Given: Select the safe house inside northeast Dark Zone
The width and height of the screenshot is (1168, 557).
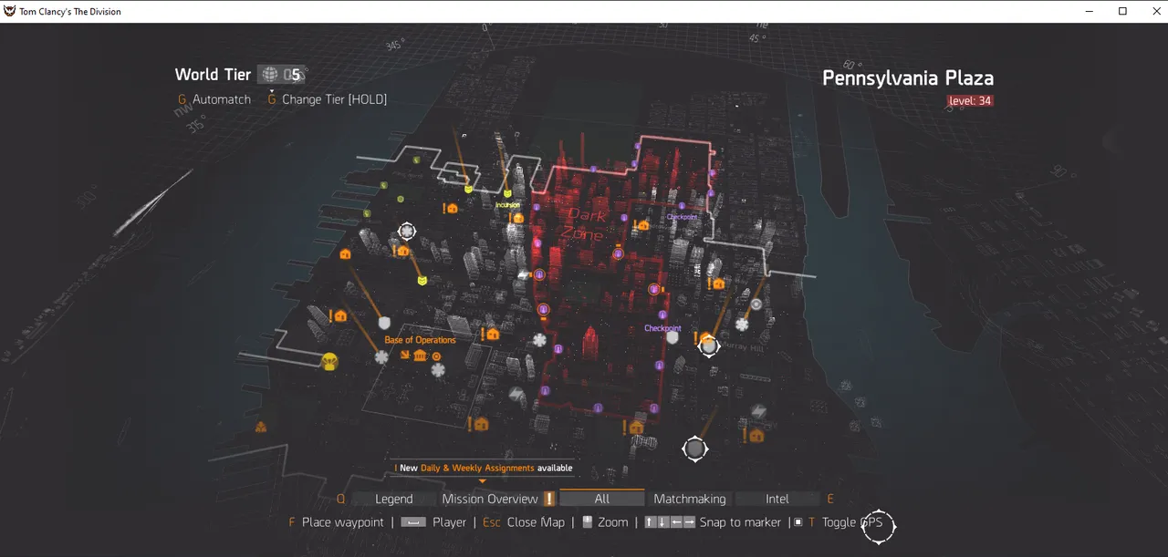Looking at the screenshot, I should coord(643,224).
